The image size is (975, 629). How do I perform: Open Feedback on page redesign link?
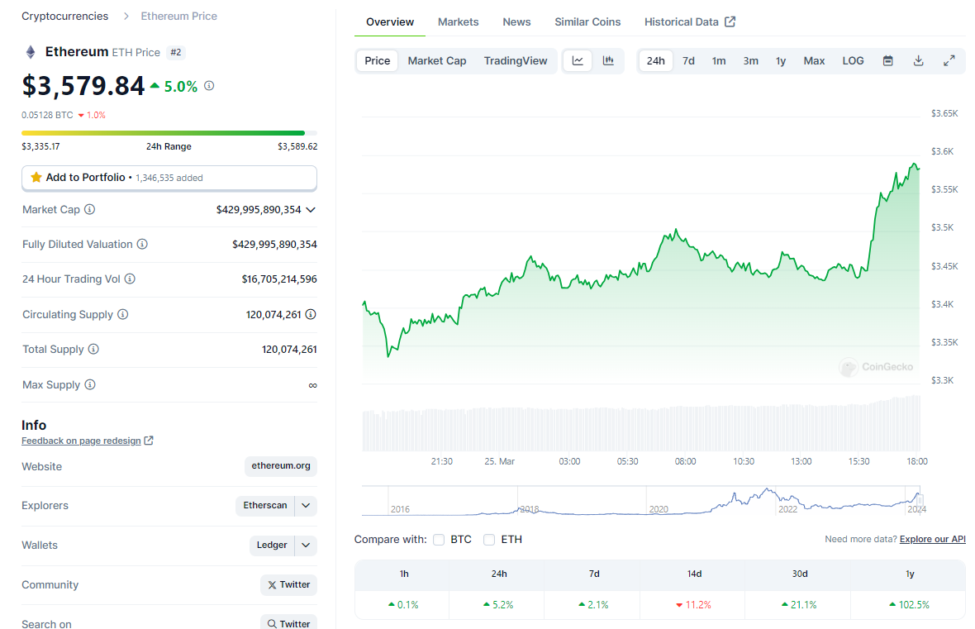click(82, 441)
